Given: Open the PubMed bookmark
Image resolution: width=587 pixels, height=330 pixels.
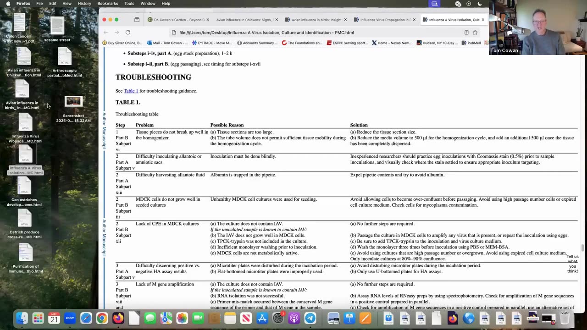Looking at the screenshot, I should pyautogui.click(x=471, y=43).
